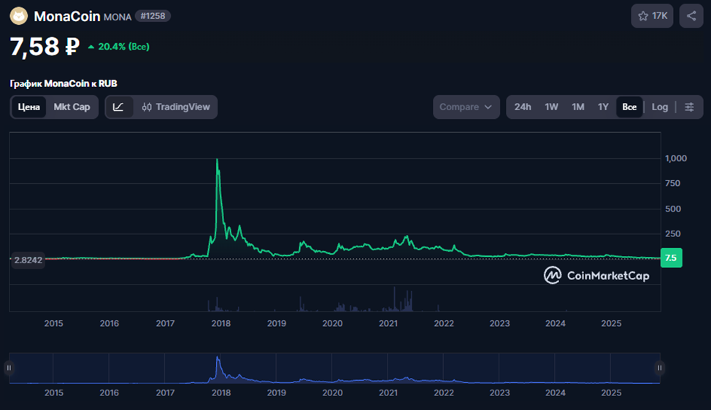Open the share icon button
This screenshot has height=410, width=711.
(x=691, y=16)
